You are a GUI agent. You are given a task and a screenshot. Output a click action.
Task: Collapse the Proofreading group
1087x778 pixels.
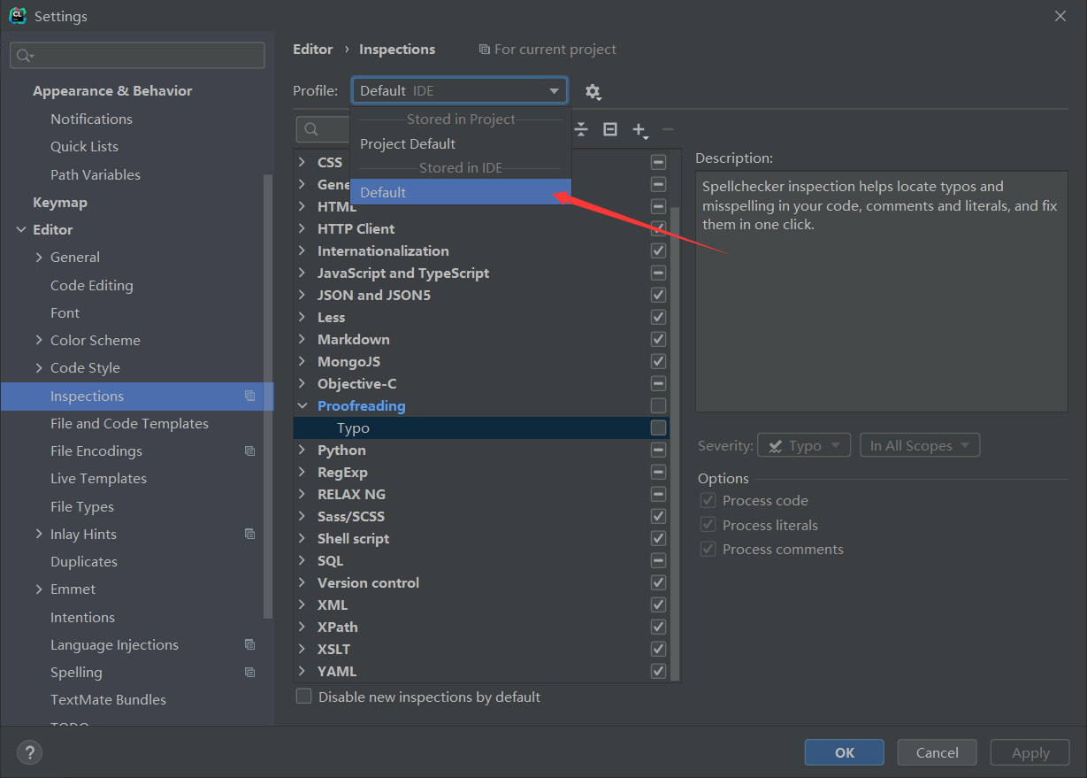[302, 405]
